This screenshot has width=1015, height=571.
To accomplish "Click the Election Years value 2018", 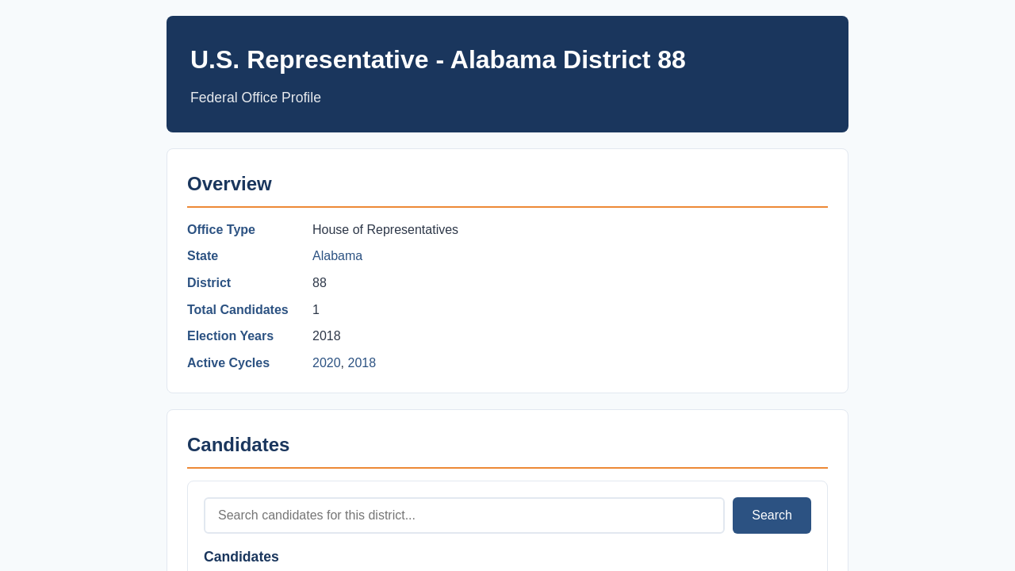I will [x=327, y=336].
